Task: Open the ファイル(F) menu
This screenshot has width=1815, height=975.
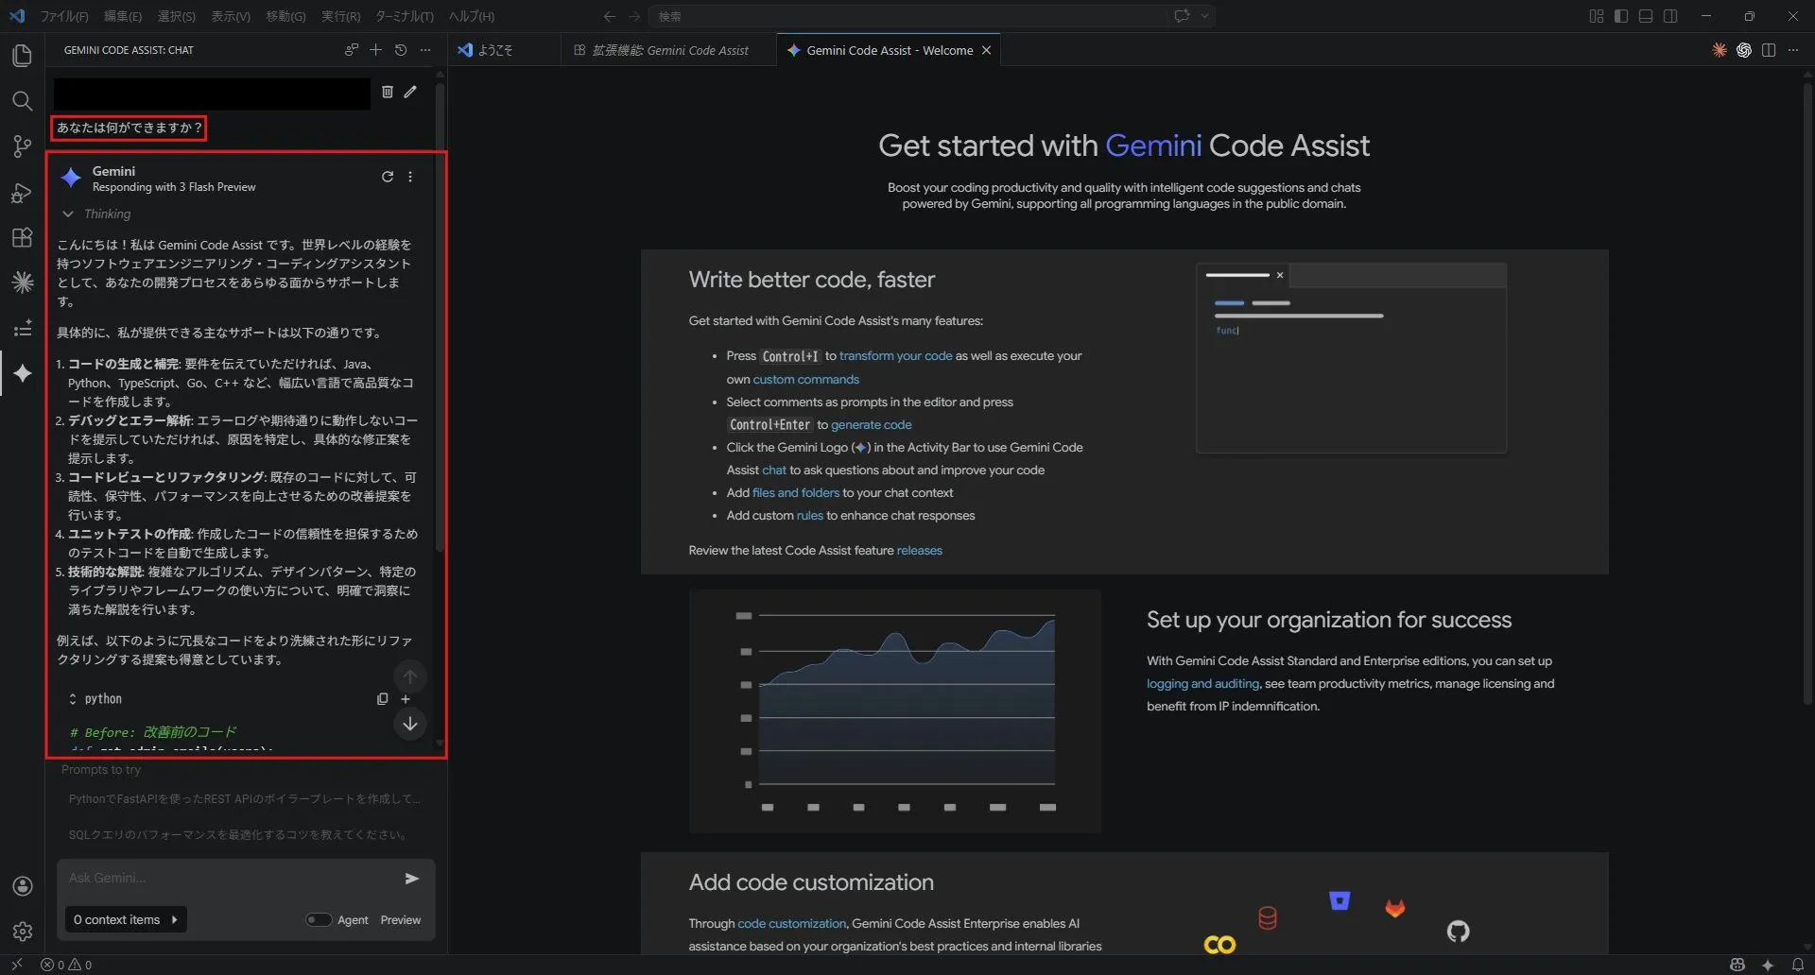Action: (x=64, y=16)
